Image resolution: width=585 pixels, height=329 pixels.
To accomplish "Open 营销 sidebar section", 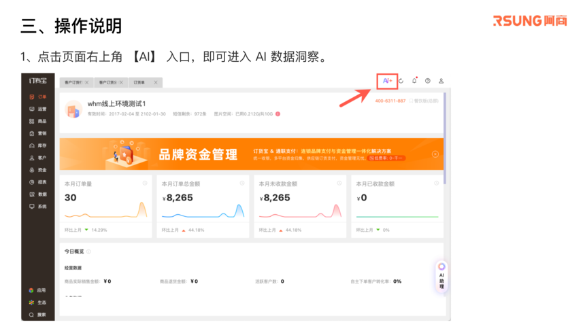I will (x=38, y=133).
